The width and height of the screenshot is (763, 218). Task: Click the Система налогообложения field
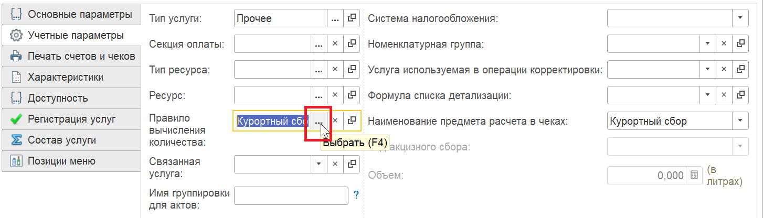tap(670, 18)
